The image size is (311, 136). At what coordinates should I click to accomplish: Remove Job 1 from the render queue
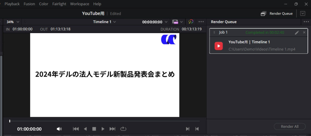click(304, 32)
